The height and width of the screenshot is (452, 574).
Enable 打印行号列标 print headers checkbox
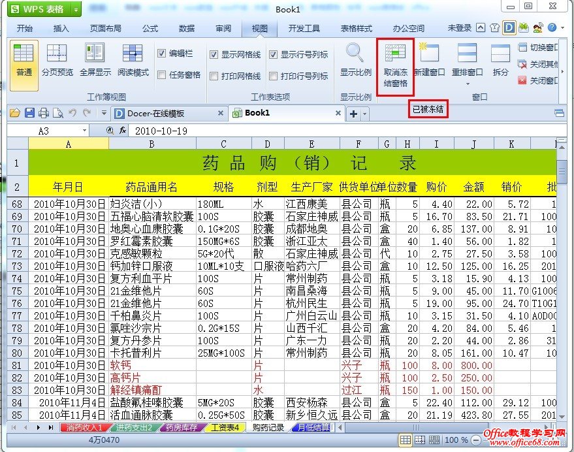(273, 76)
